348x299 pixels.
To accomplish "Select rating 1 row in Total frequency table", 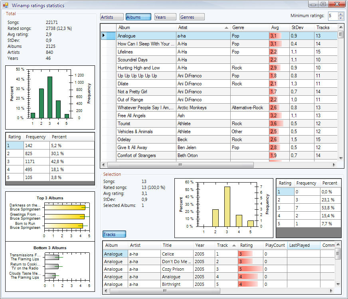I will pyautogui.click(x=50, y=146).
